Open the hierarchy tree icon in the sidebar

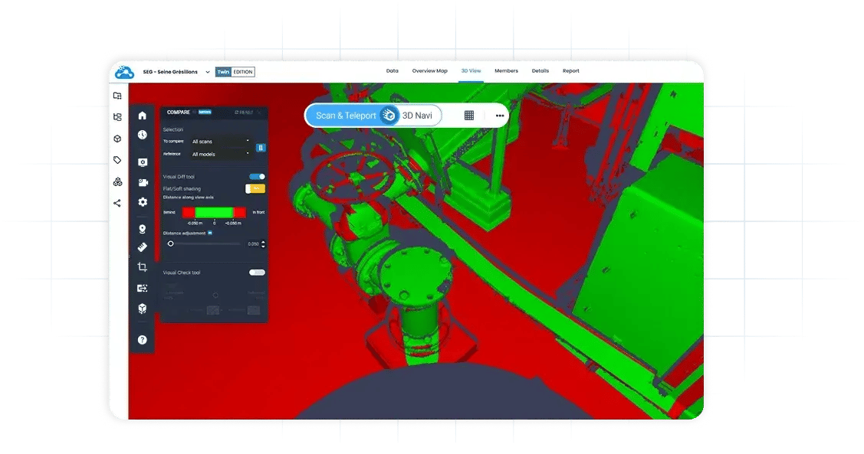click(x=117, y=116)
